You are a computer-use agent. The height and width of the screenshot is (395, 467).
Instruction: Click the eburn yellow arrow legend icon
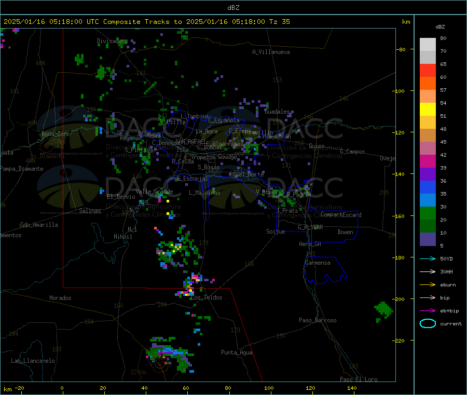pos(428,285)
